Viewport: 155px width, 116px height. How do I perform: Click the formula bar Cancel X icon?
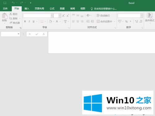pos(30,34)
